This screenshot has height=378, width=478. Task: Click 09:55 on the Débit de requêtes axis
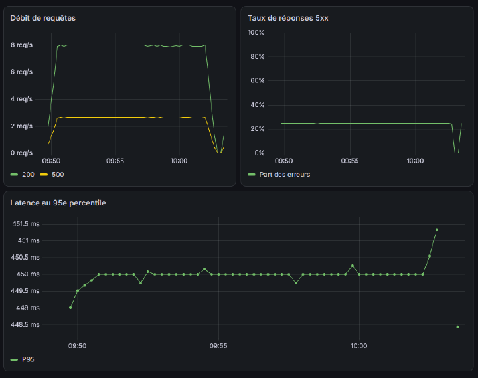pos(115,161)
